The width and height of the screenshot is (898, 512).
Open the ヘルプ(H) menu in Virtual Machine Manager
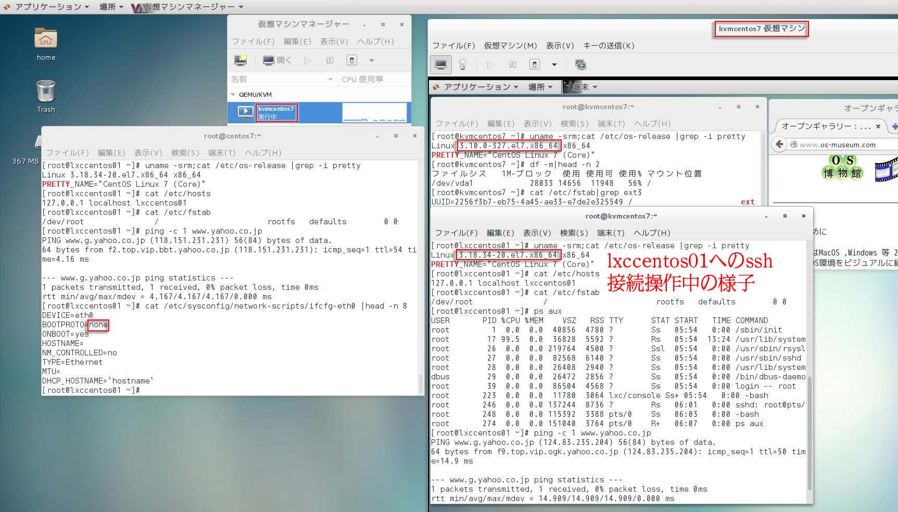coord(375,41)
